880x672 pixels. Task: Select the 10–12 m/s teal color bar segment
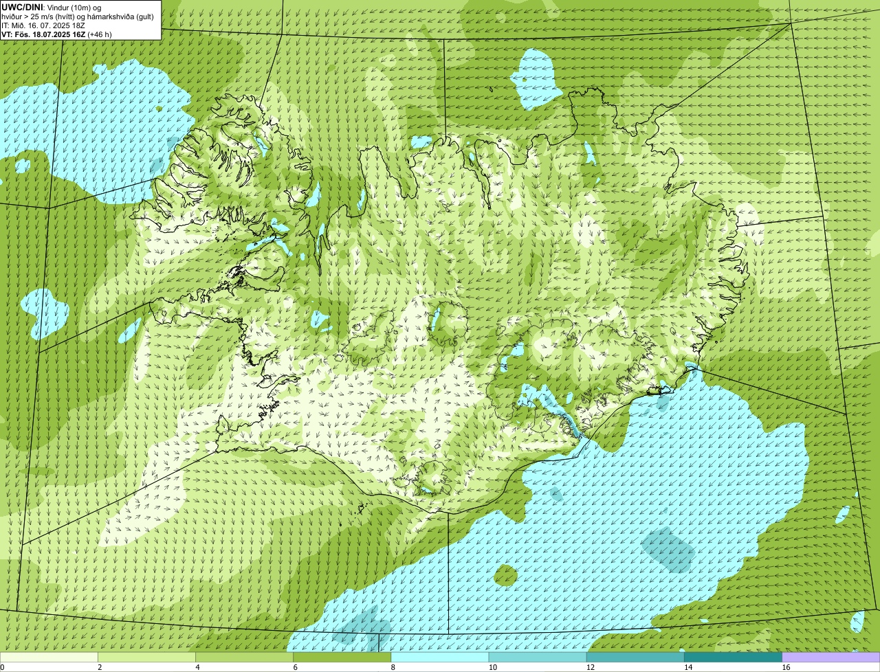pyautogui.click(x=538, y=657)
